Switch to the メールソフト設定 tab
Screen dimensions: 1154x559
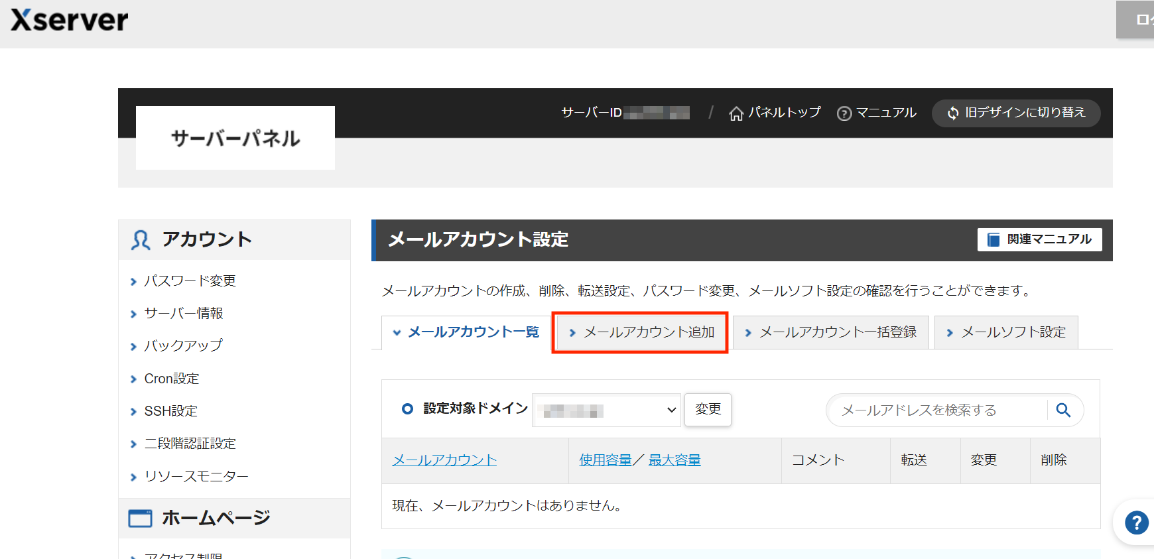pos(1005,332)
